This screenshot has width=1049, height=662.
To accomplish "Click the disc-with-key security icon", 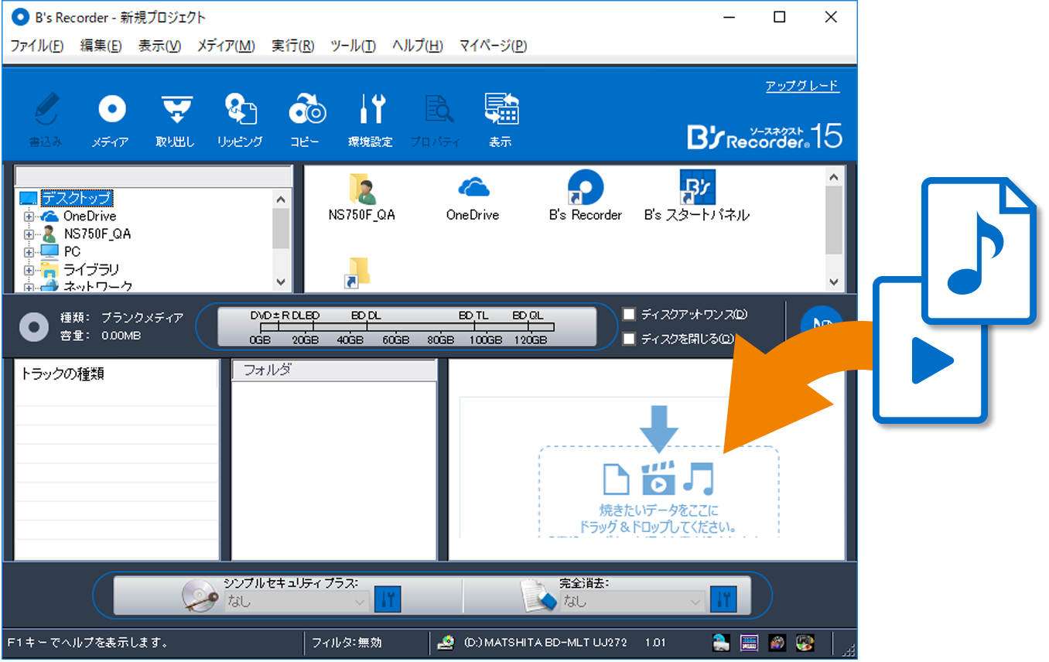I will point(201,595).
